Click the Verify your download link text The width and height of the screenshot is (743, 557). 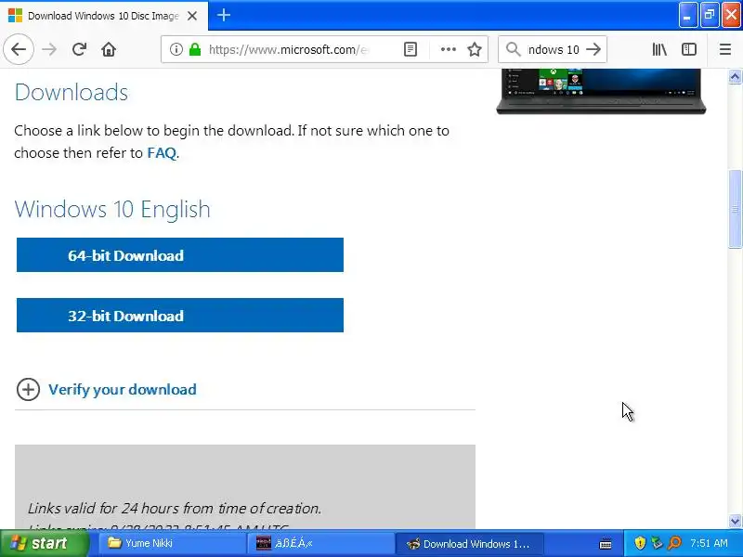(x=123, y=389)
